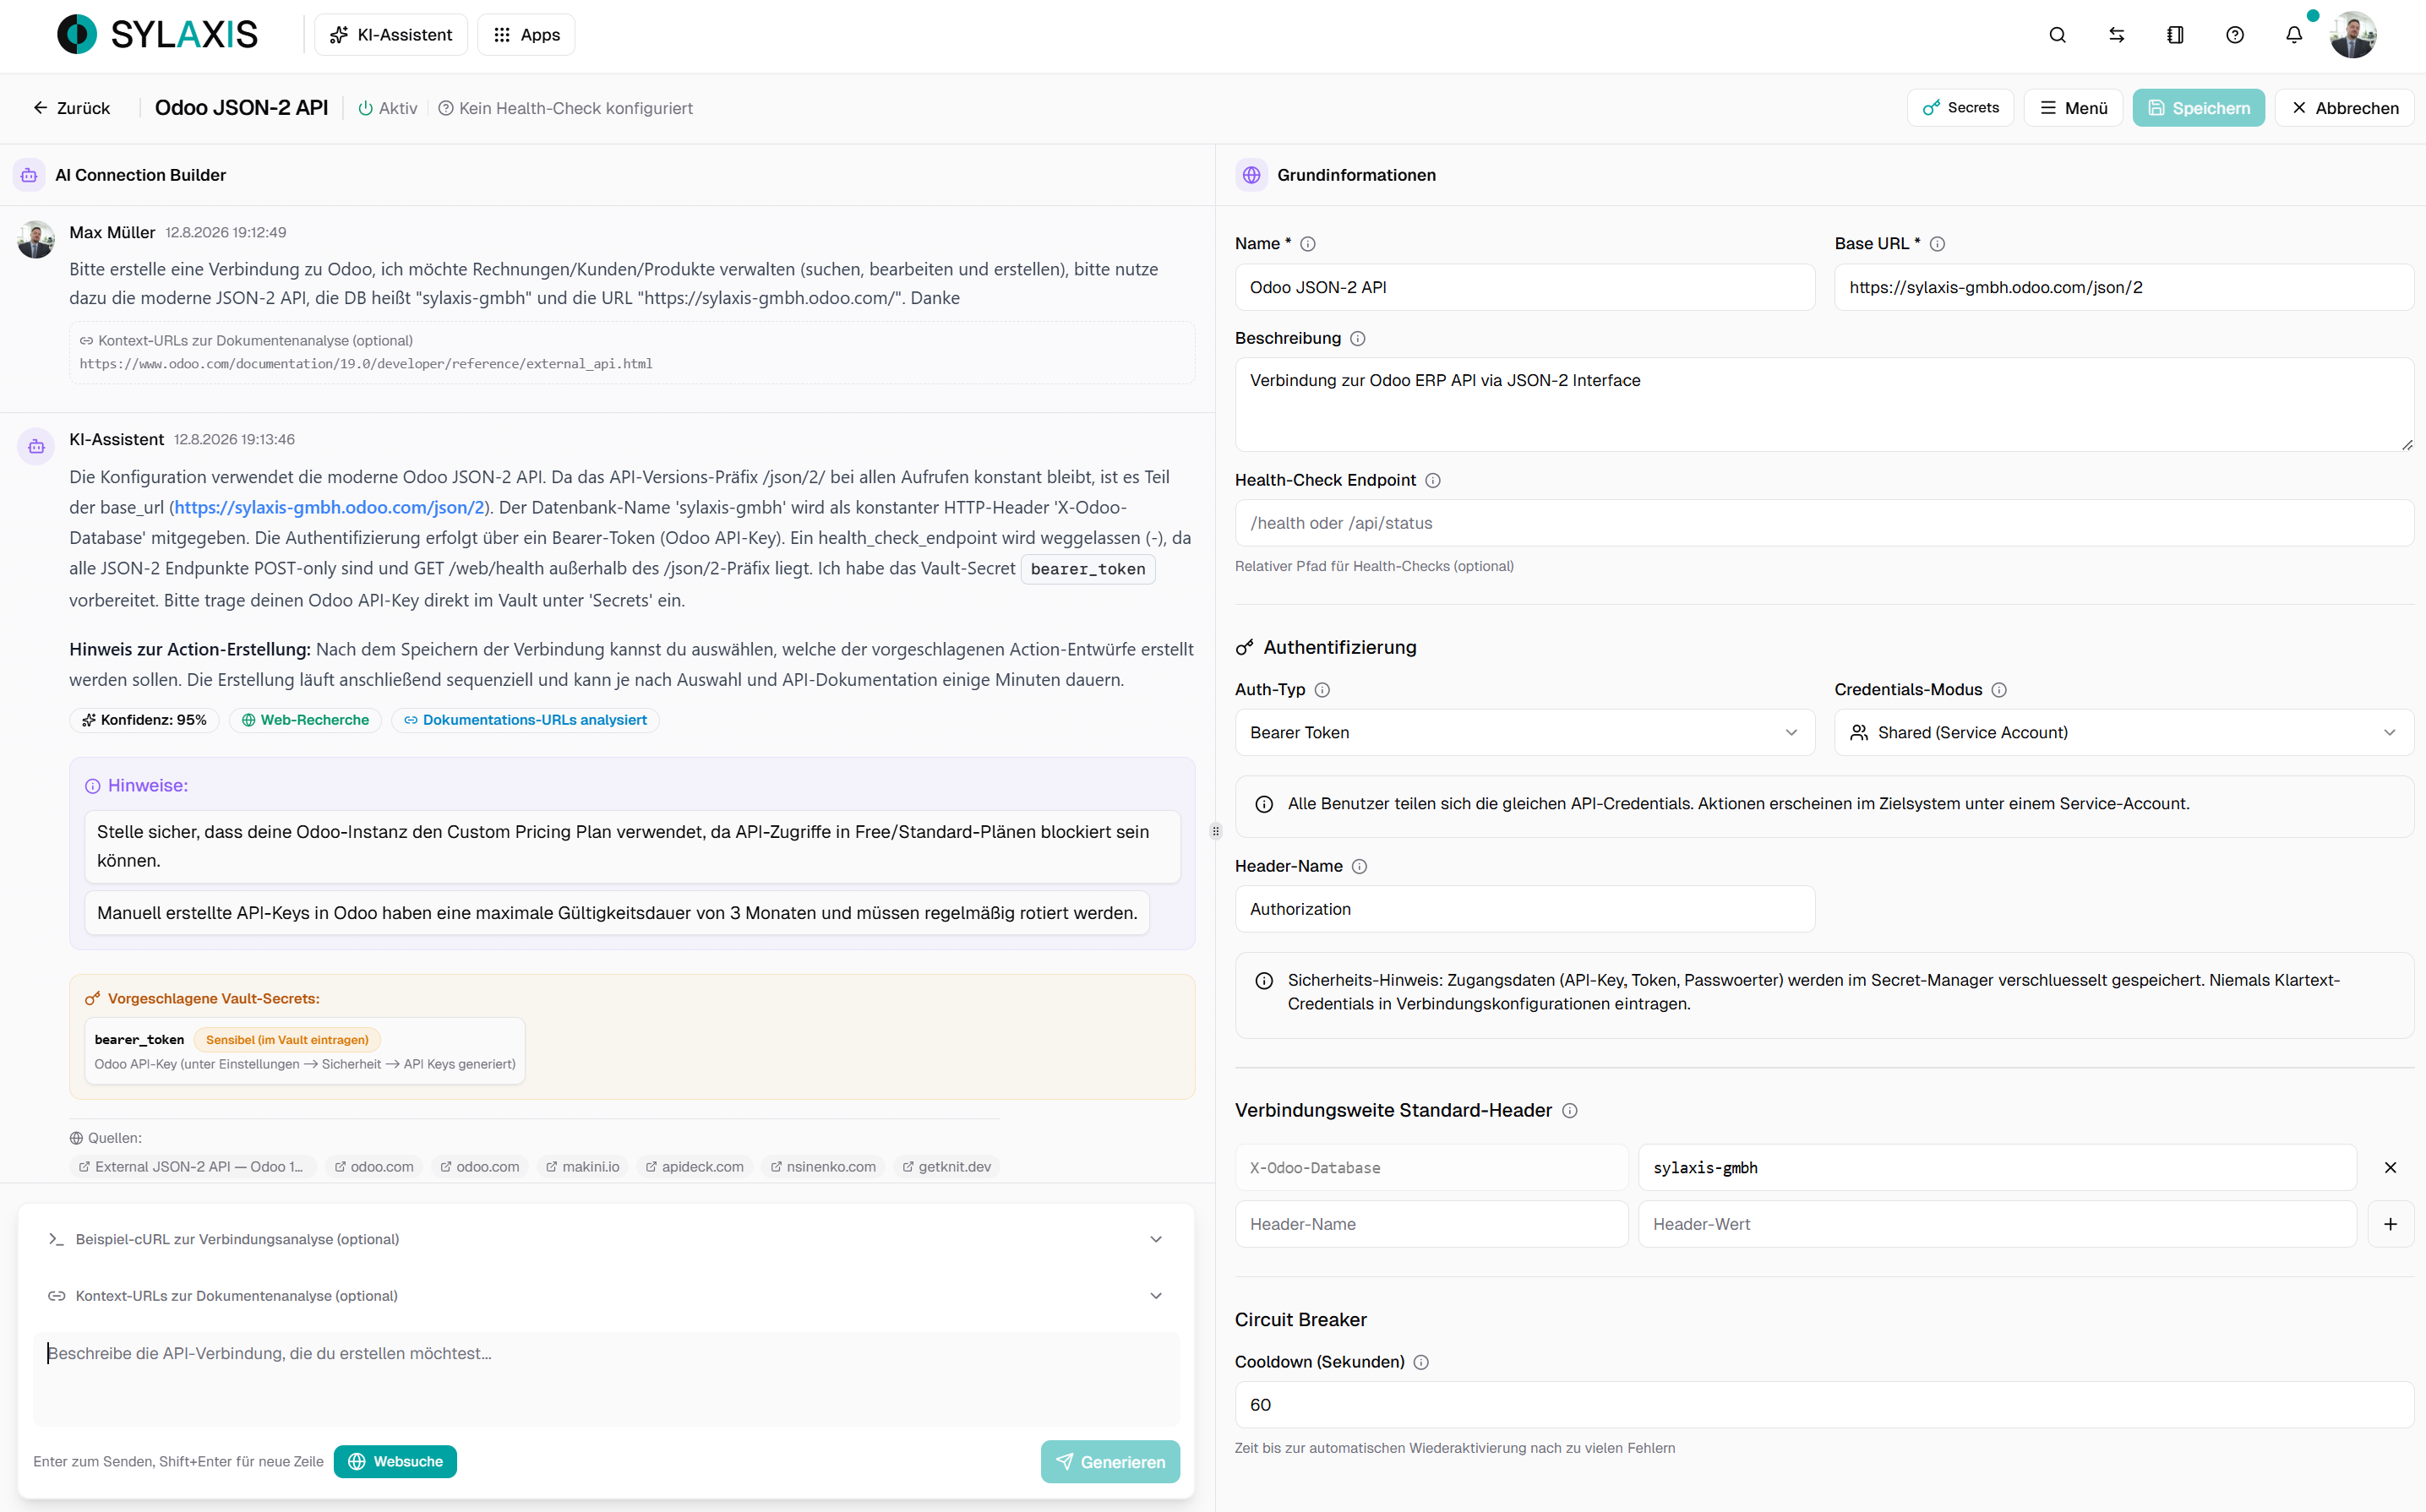The width and height of the screenshot is (2426, 1512).
Task: Click the Grundinformationen globe icon
Action: [x=1251, y=175]
